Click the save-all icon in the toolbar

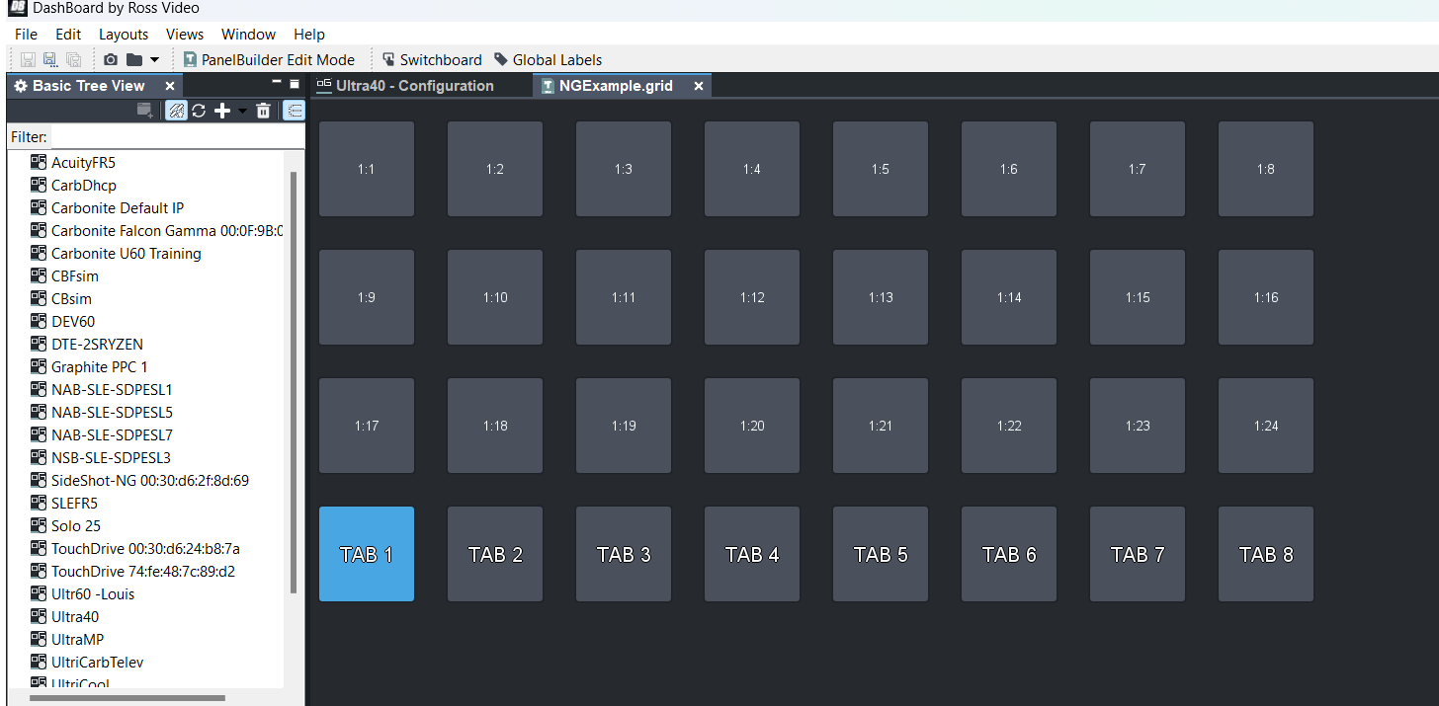[73, 59]
